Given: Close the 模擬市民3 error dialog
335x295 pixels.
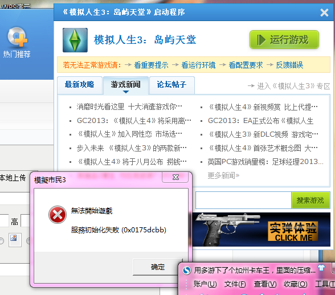Looking at the screenshot, I should click(175, 177).
